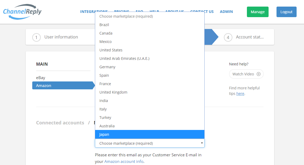Open the 'here' helpful tips link
The height and width of the screenshot is (165, 304).
click(x=240, y=94)
